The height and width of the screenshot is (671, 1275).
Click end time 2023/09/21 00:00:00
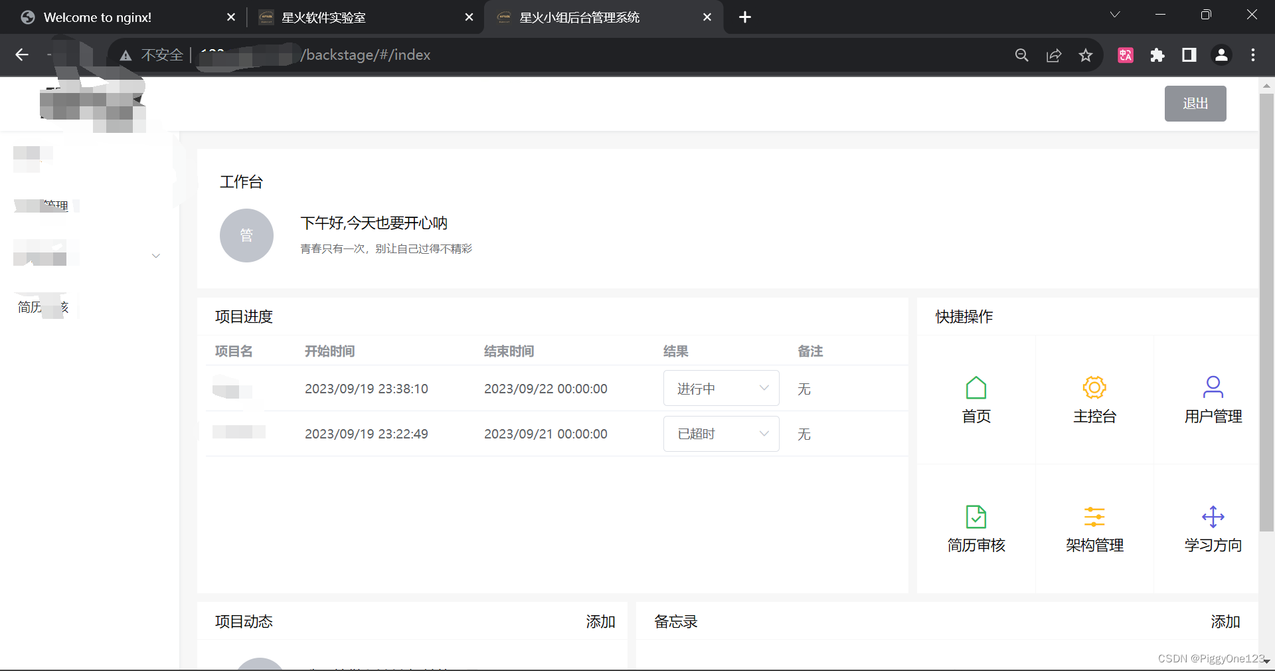coord(546,434)
